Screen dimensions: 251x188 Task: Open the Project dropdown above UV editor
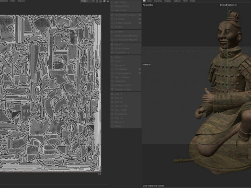tap(87, 1)
